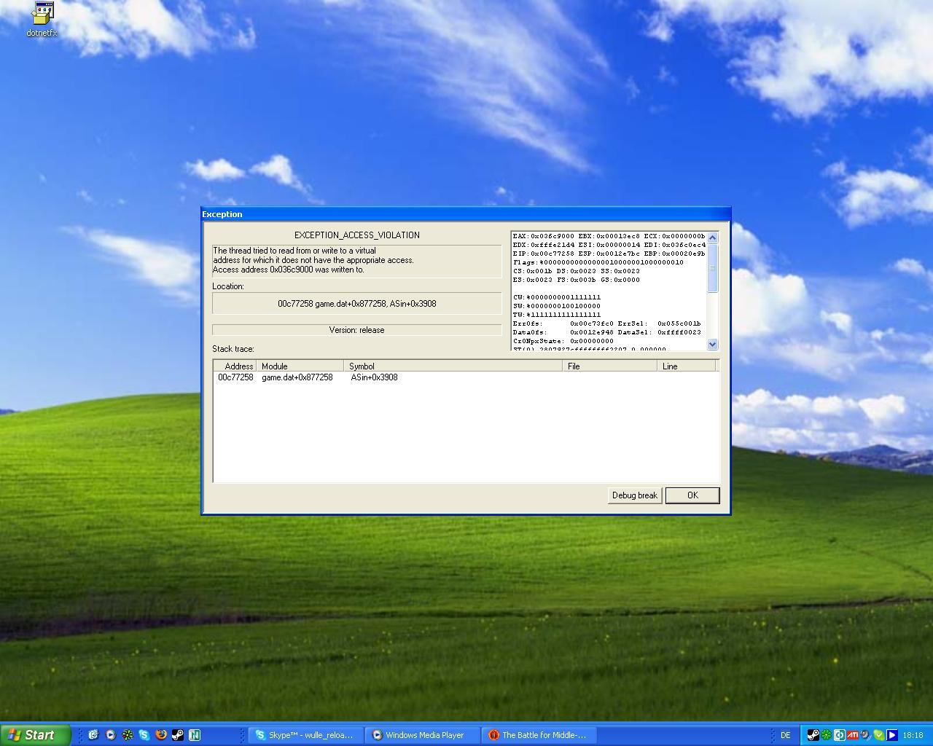Click the File column header
This screenshot has width=933, height=746.
pyautogui.click(x=610, y=366)
